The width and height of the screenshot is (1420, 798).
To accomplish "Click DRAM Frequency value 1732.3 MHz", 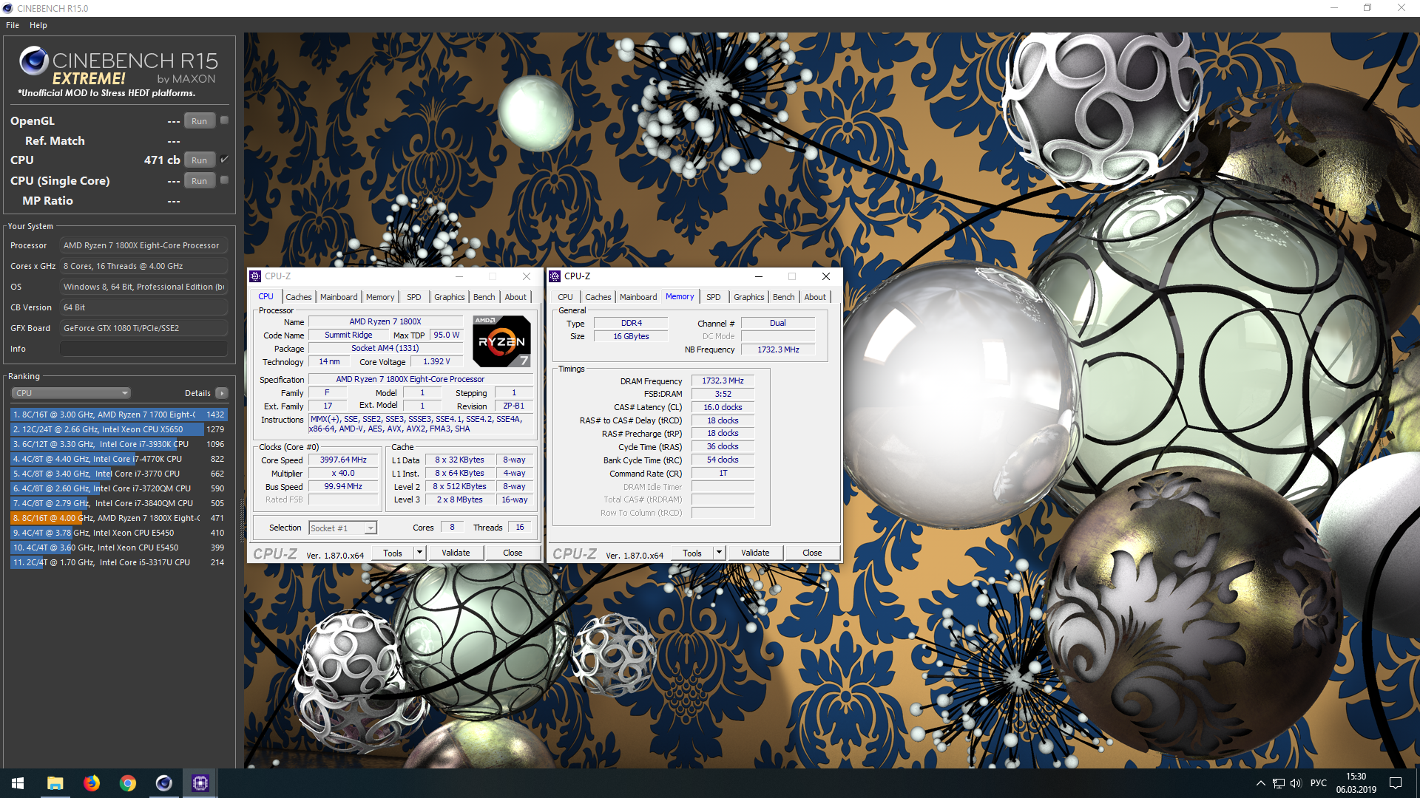I will (x=723, y=381).
